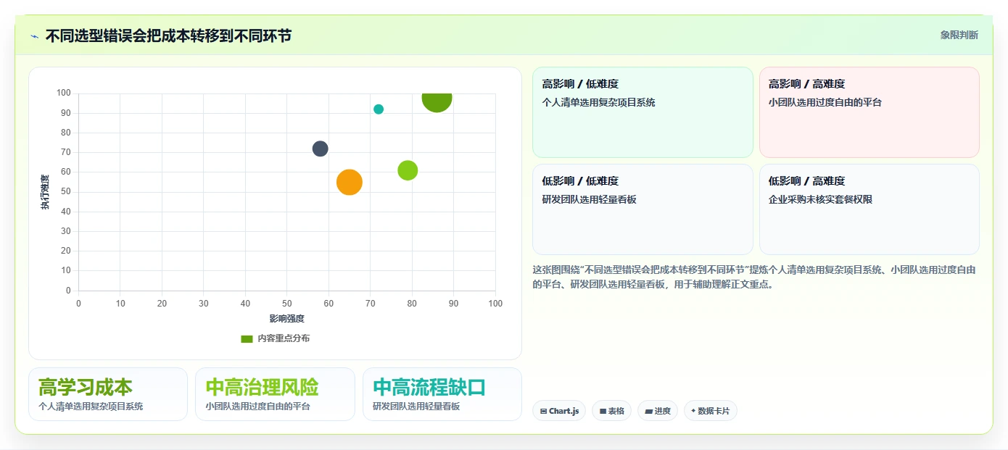The image size is (1008, 450).
Task: Click the 表格 tag
Action: point(612,411)
